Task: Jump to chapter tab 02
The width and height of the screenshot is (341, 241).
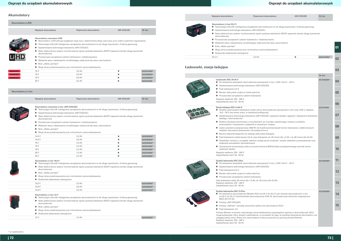Action: coord(337,59)
